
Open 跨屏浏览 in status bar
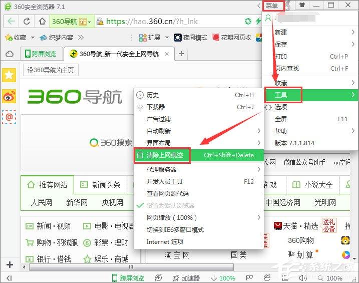click(128, 278)
